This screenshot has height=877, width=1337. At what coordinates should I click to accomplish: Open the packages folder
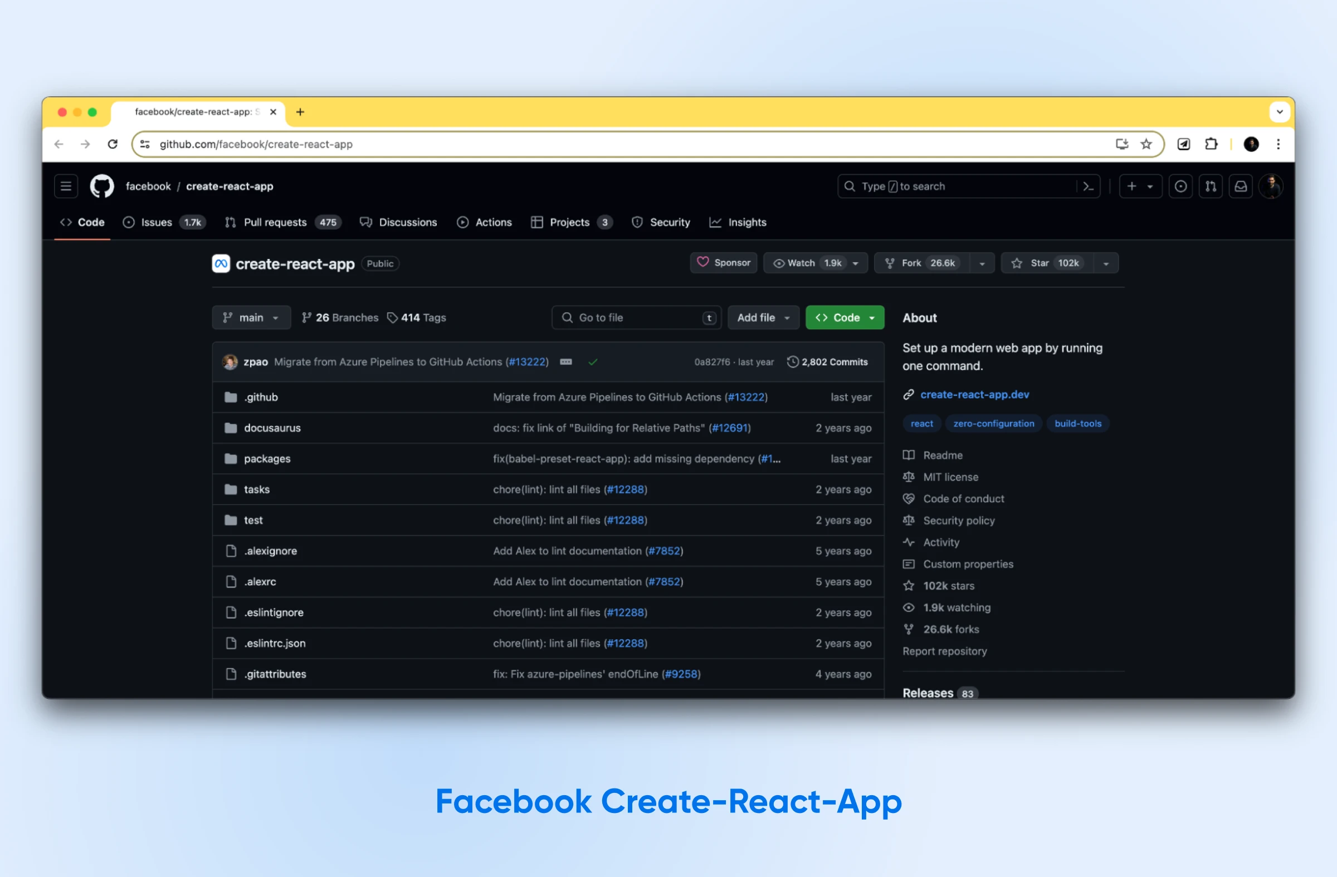(x=267, y=459)
